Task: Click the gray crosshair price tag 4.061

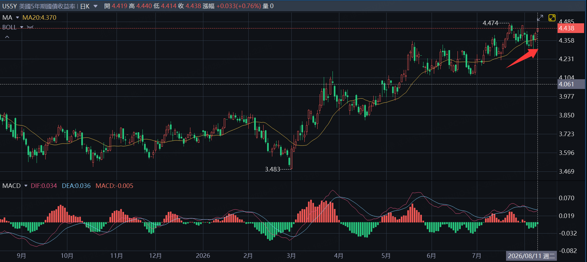Action: pos(570,84)
